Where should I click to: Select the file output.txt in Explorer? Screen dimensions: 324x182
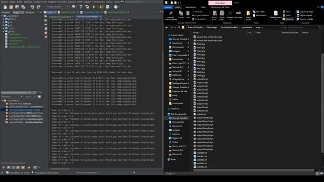(200, 114)
